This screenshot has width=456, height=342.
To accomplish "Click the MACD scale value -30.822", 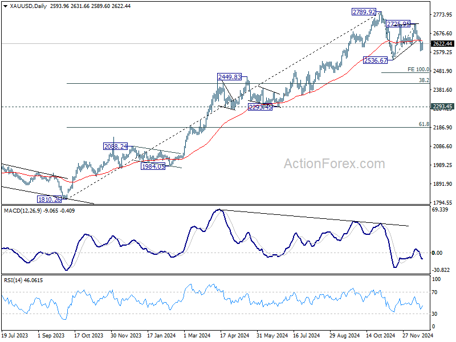I will tap(441, 270).
